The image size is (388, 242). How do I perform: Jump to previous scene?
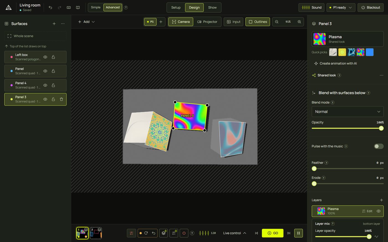(256, 233)
